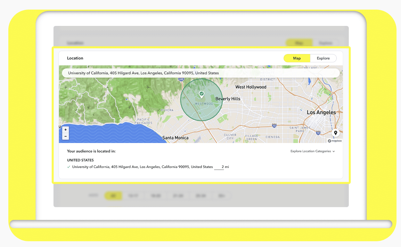The image size is (401, 247).
Task: Click the mapbox logo
Action: tap(335, 141)
